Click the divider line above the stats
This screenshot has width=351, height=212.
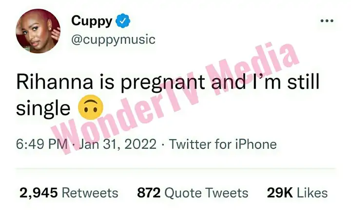point(175,169)
